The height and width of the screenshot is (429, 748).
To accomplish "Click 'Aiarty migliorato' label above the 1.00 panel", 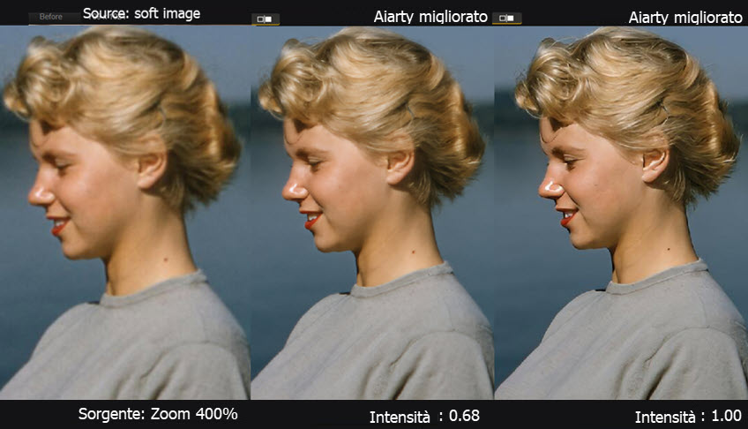I will tap(685, 17).
